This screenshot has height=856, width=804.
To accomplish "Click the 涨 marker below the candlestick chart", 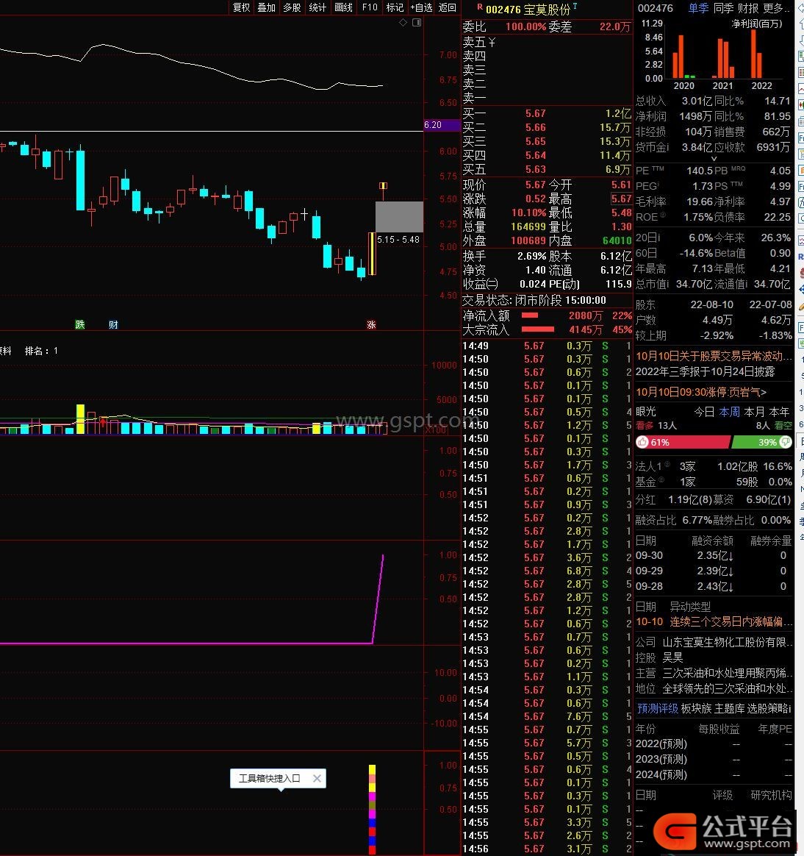I will click(x=371, y=325).
